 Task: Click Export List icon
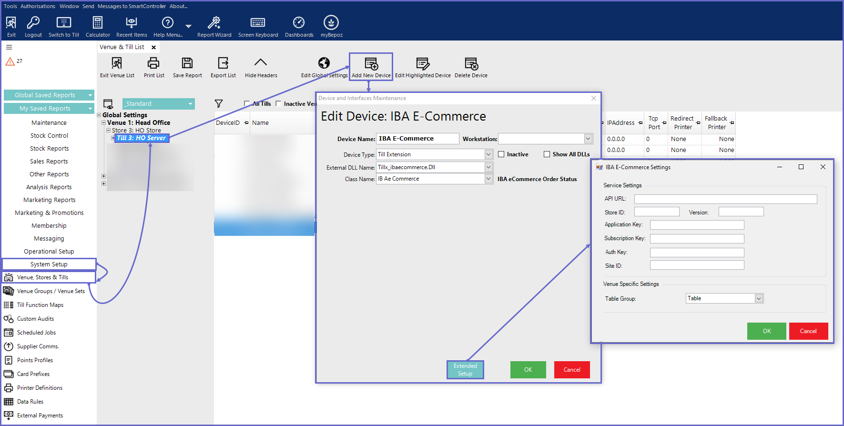223,67
